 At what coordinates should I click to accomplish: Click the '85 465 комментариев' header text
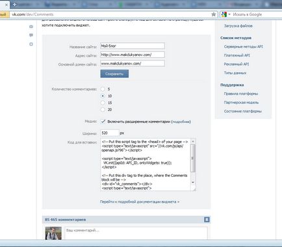[65, 220]
